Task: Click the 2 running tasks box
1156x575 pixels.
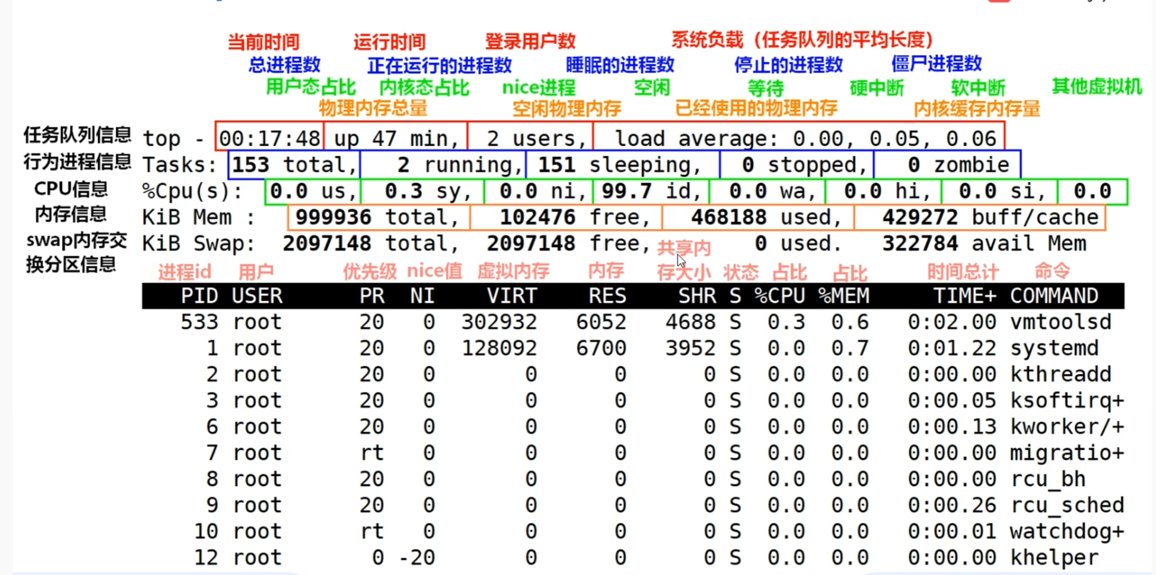Action: pyautogui.click(x=443, y=165)
